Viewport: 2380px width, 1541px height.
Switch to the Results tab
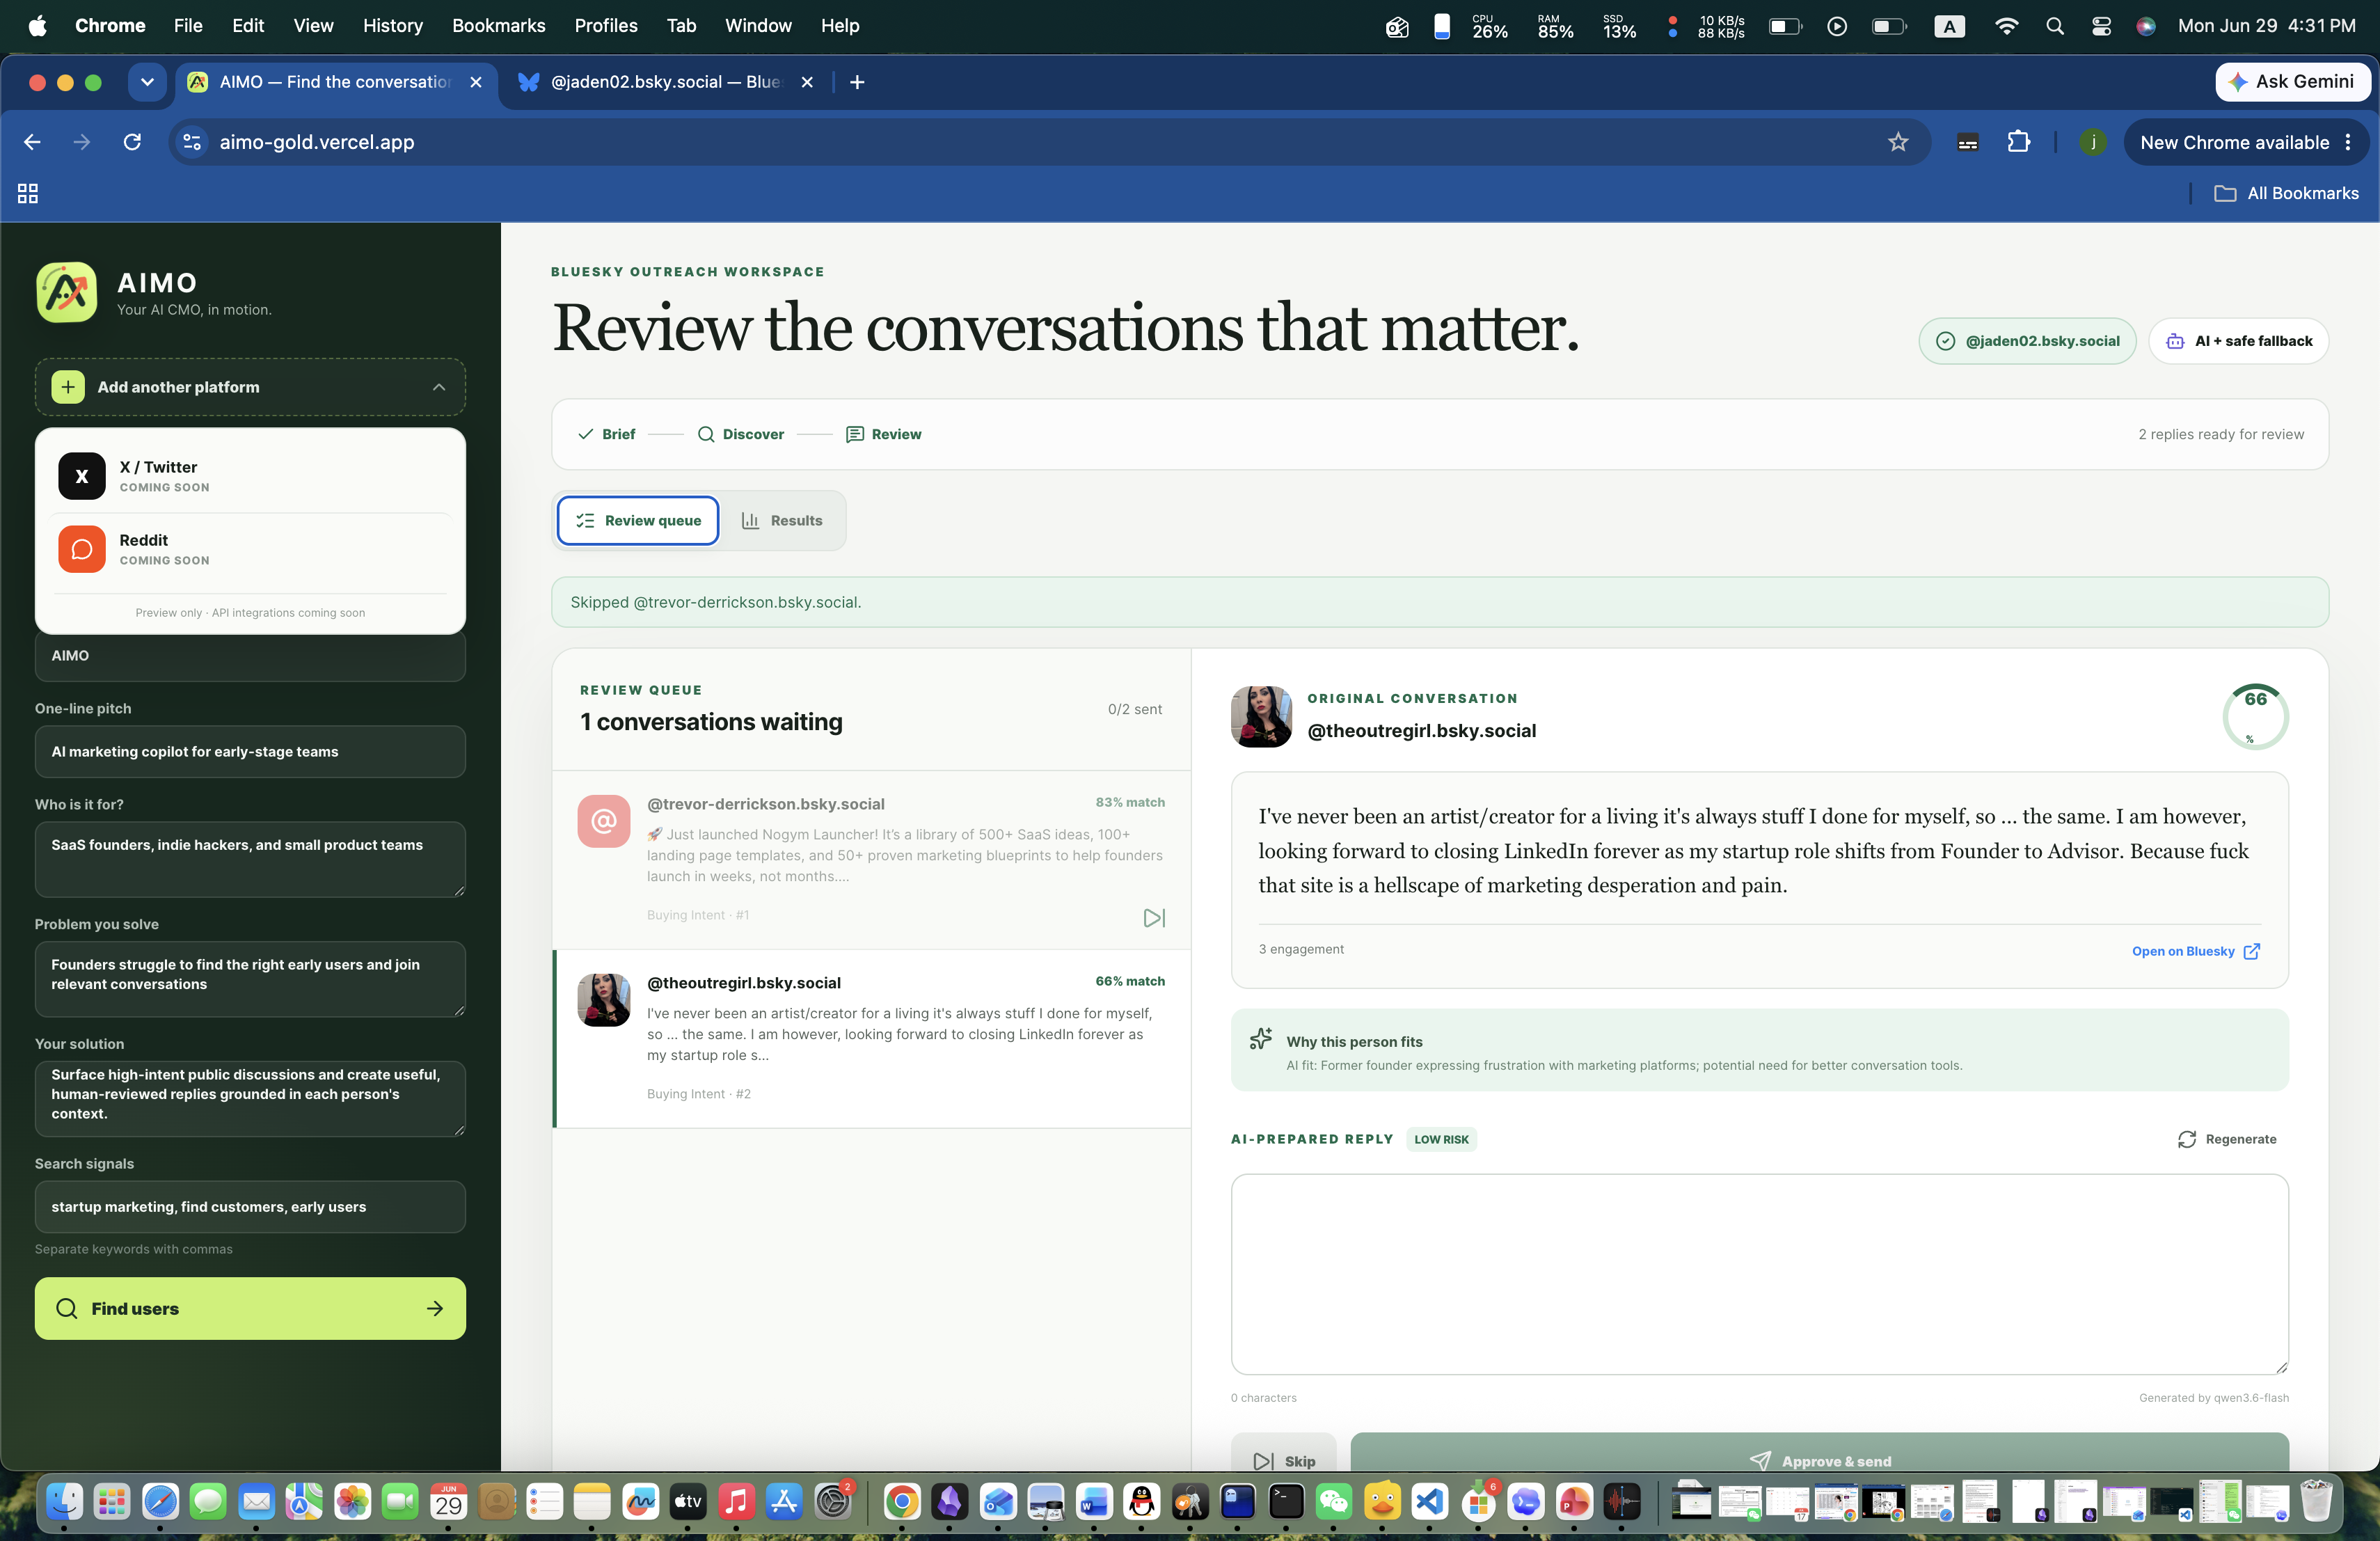782,520
